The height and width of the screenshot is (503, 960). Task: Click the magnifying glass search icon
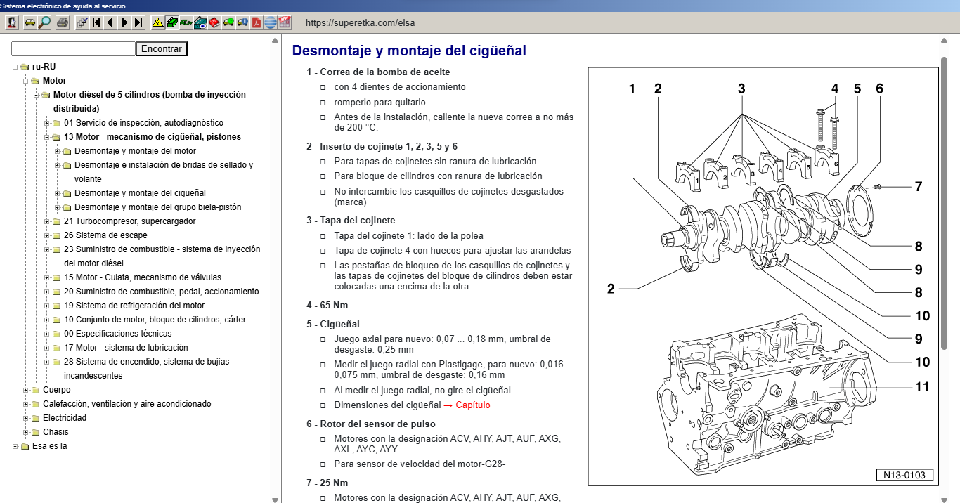click(45, 22)
